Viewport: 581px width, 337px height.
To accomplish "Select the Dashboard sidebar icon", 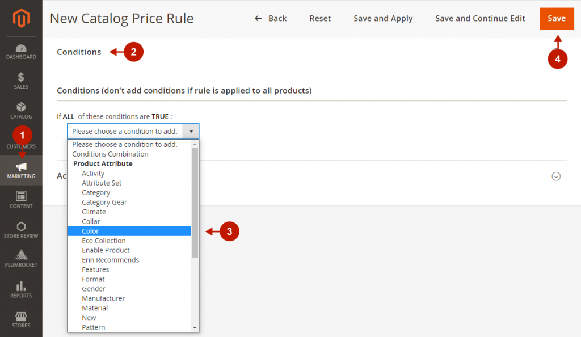I will 21,49.
